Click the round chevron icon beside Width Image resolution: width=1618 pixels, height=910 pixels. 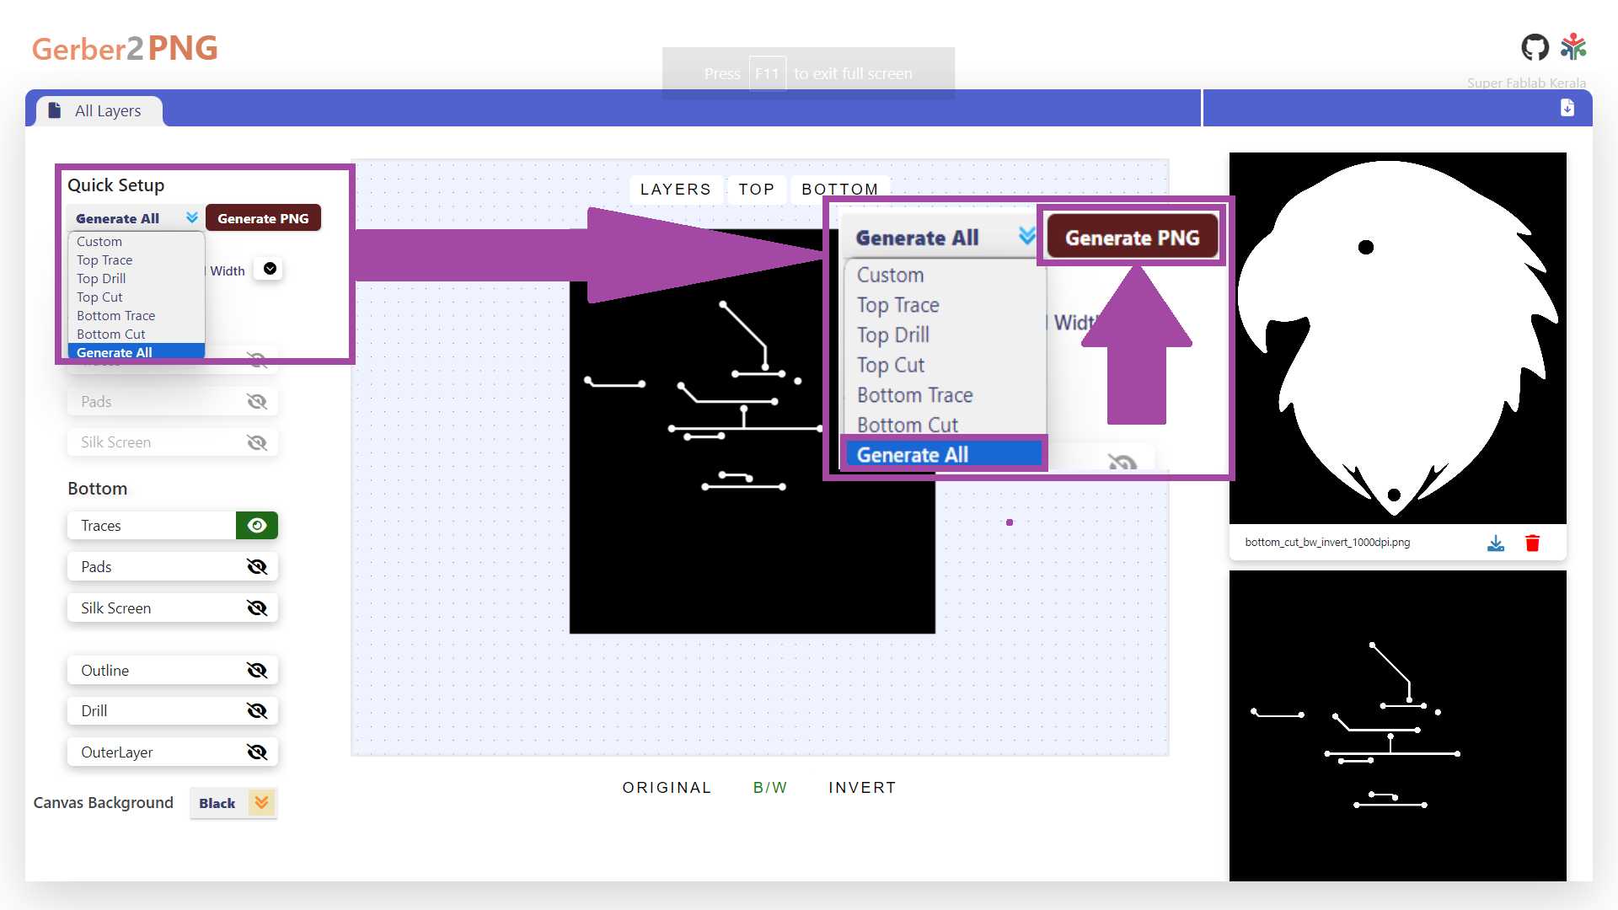[270, 269]
